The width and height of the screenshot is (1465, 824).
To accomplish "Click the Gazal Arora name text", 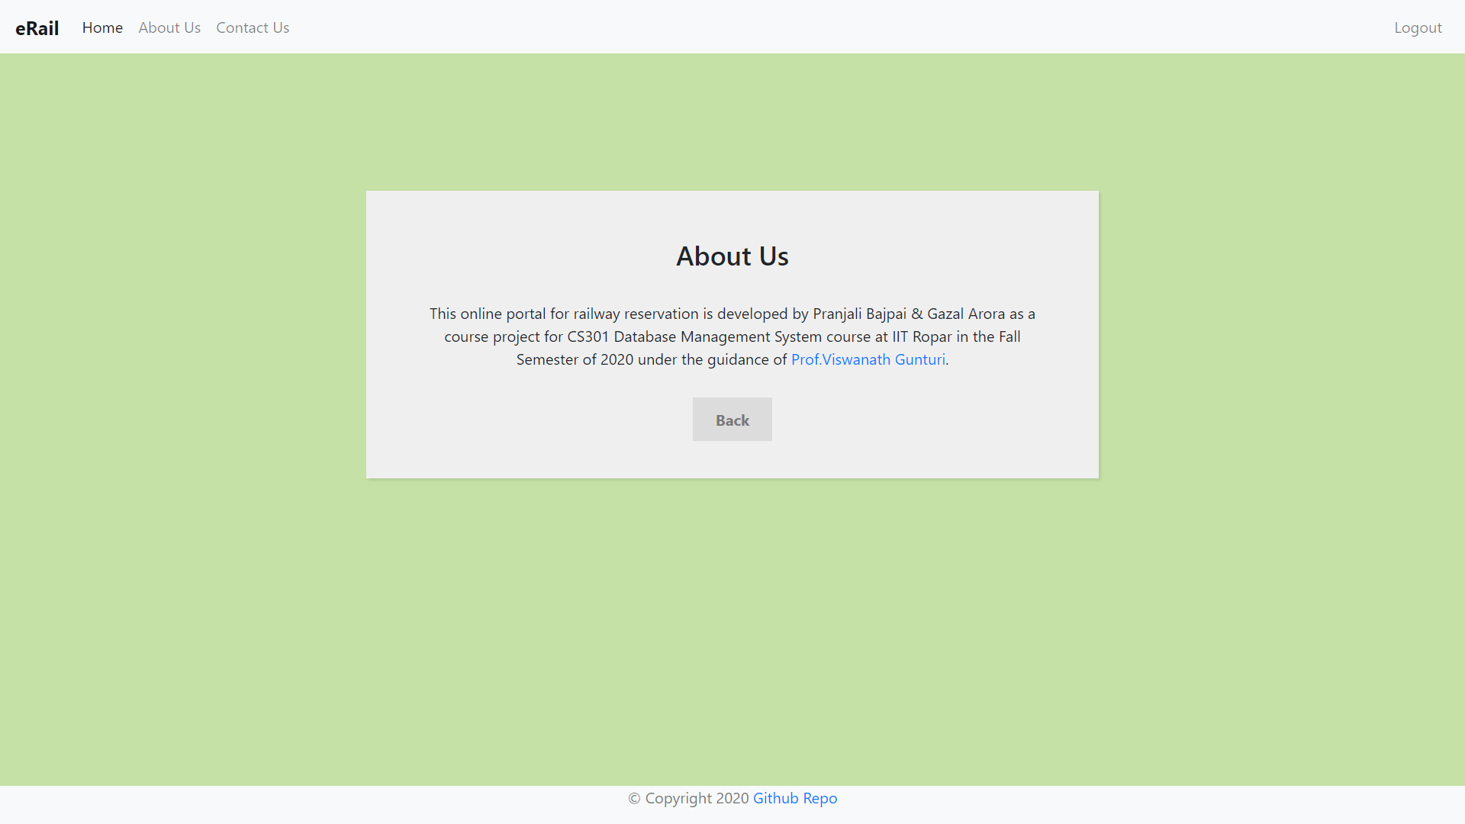I will point(965,314).
